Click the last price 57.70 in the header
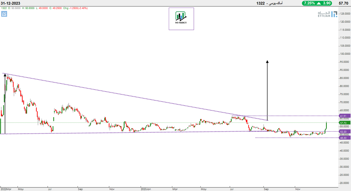Screen dimensions: 351x191 tap(343, 3)
